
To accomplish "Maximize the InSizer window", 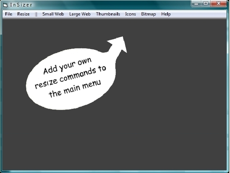I will pyautogui.click(x=206, y=4).
